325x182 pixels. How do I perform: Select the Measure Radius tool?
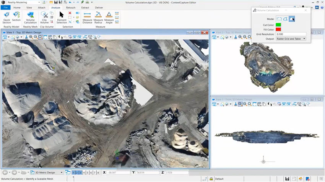click(x=98, y=17)
